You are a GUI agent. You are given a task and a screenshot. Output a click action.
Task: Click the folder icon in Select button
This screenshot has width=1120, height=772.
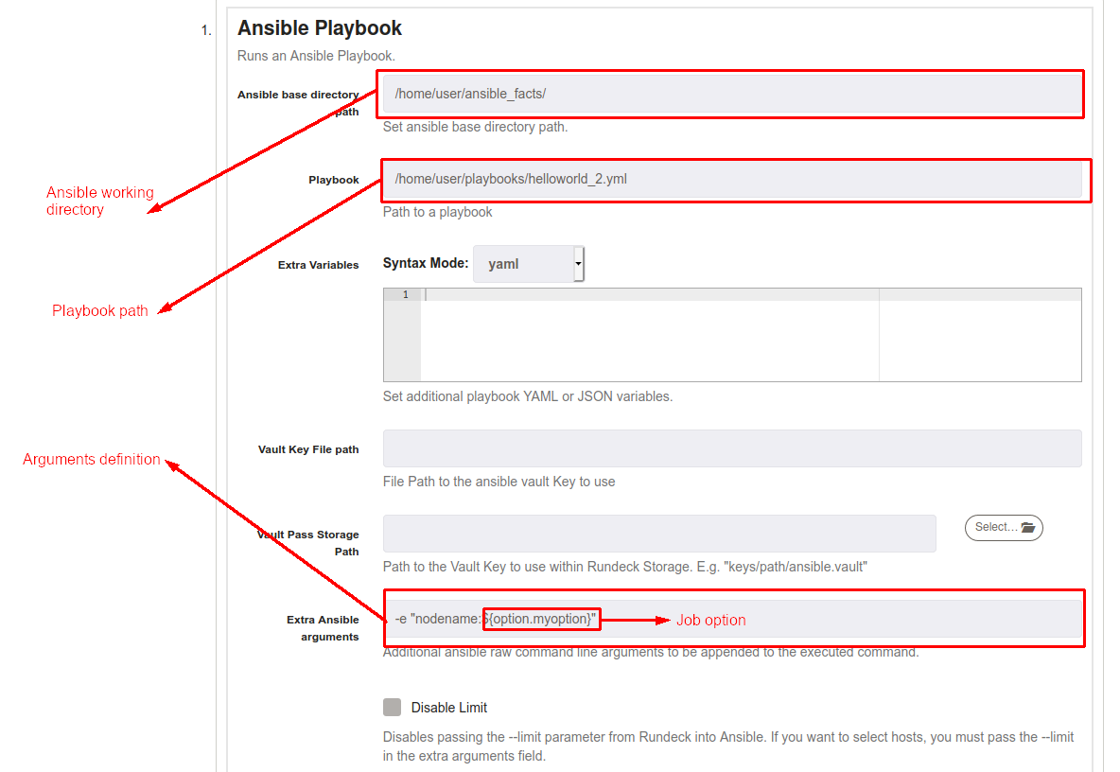point(1028,528)
